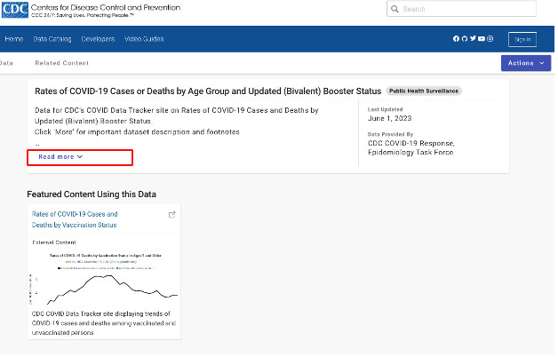Viewport: 558px width, 357px height.
Task: Switch to the Related Content tab
Action: click(62, 63)
